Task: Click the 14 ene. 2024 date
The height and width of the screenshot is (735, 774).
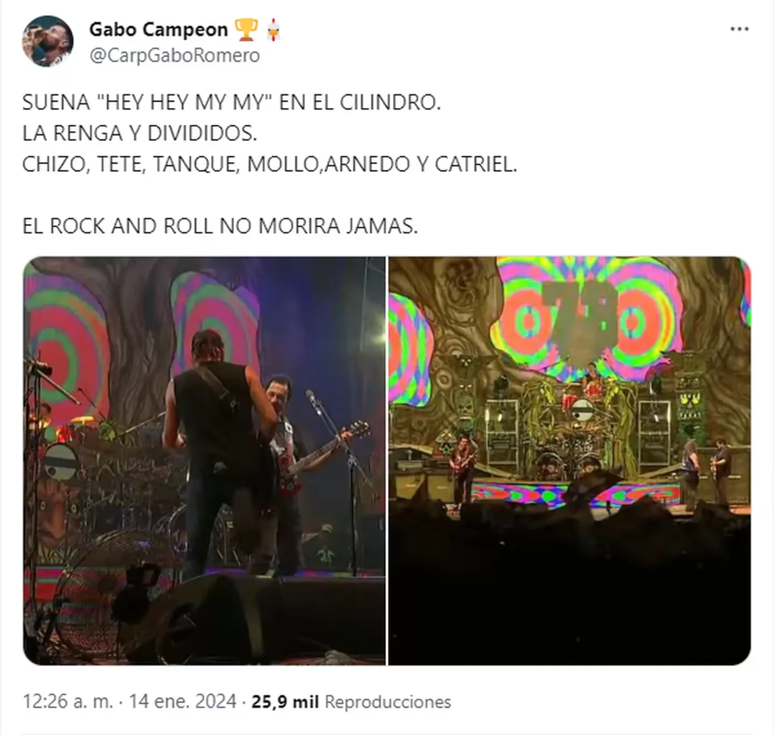Action: pos(183,701)
